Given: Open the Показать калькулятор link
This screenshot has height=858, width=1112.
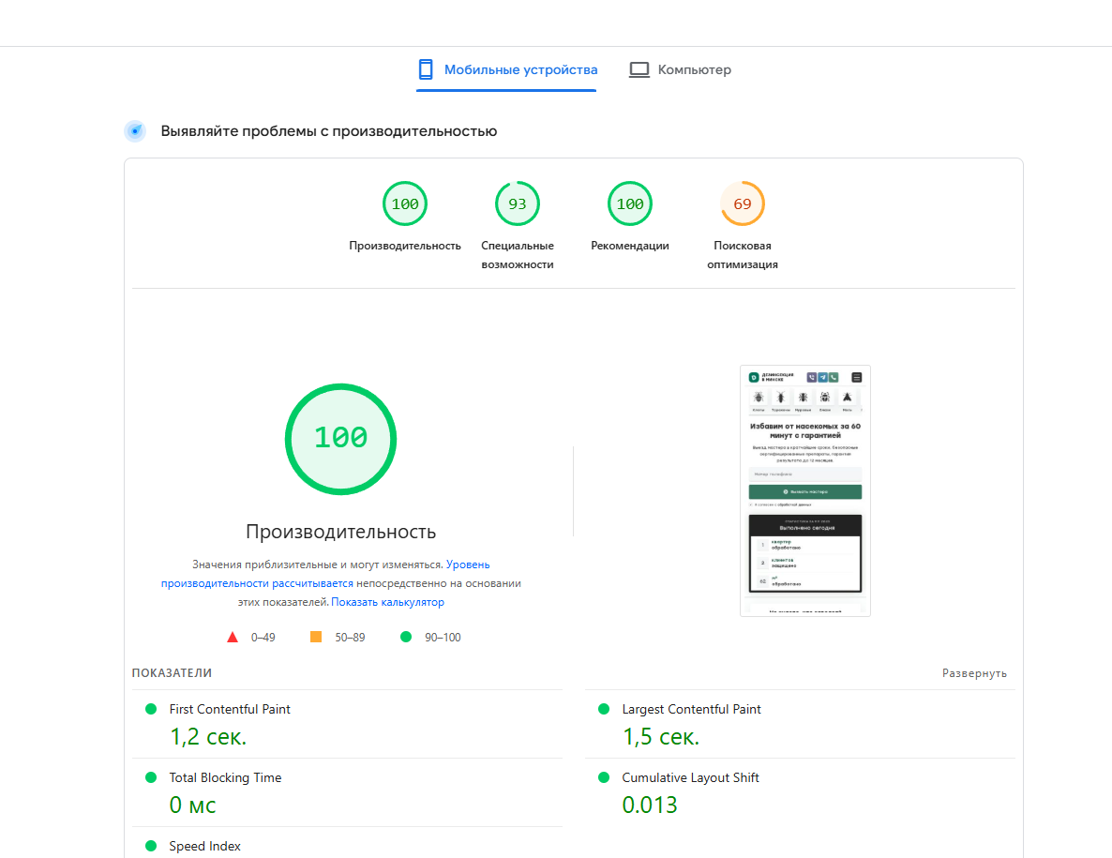Looking at the screenshot, I should point(387,602).
